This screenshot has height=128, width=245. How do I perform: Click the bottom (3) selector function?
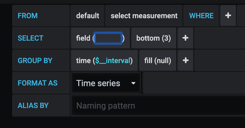[x=154, y=38]
